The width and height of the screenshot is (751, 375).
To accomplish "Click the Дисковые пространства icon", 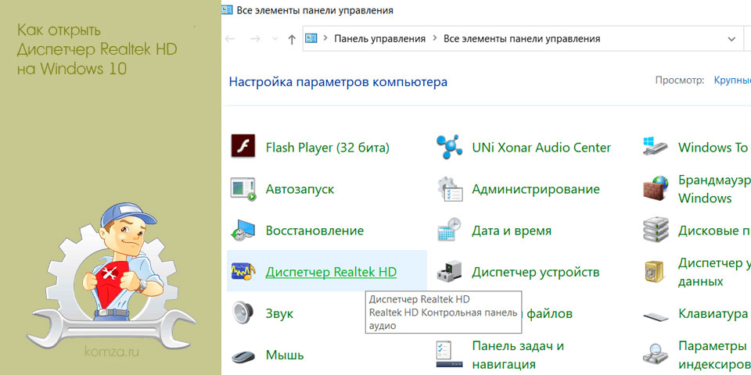I will click(656, 230).
